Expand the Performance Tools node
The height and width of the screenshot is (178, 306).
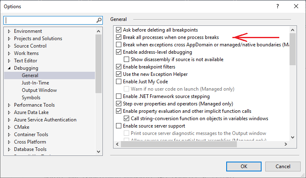[9, 105]
